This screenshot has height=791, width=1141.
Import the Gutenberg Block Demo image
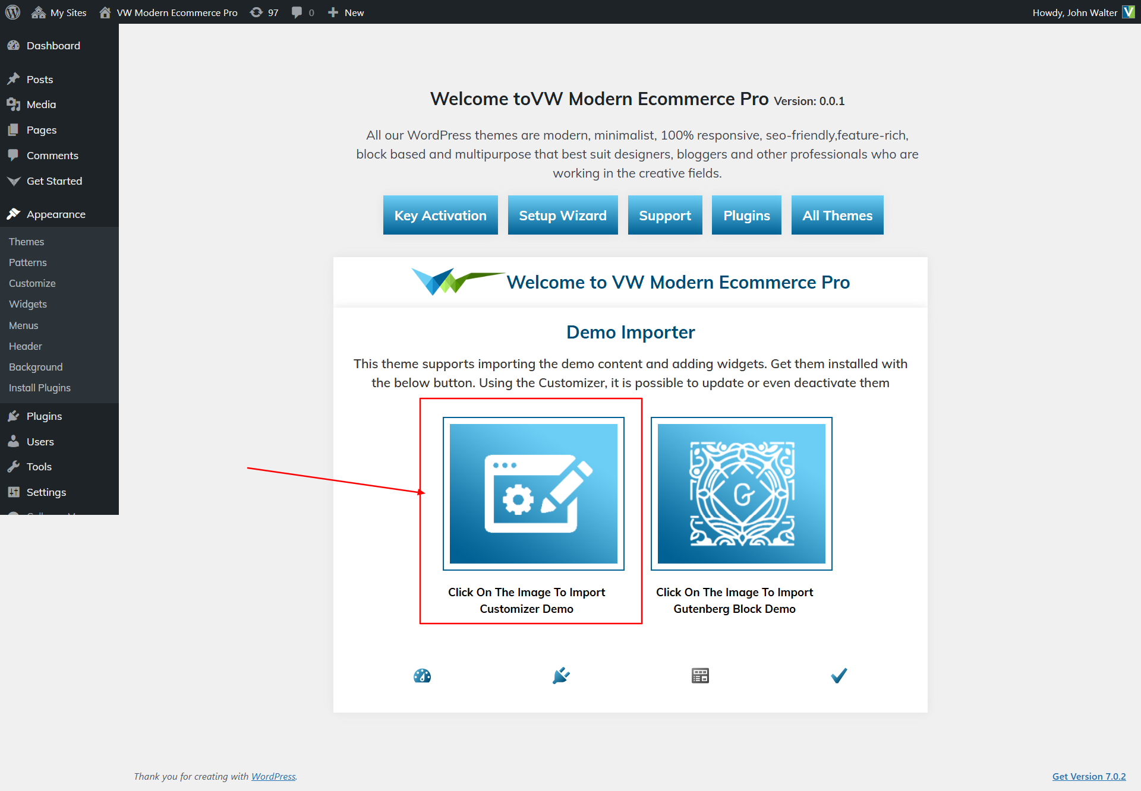point(742,493)
